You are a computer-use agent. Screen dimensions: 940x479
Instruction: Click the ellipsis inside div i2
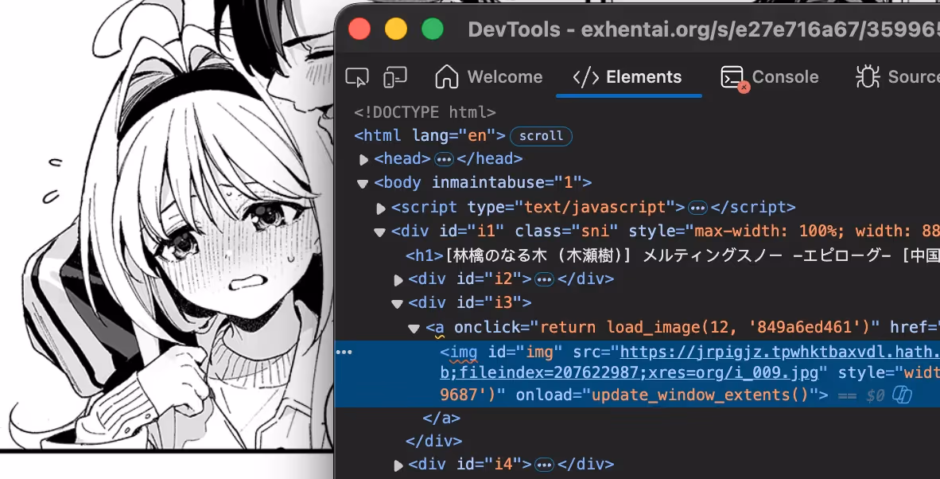coord(544,279)
